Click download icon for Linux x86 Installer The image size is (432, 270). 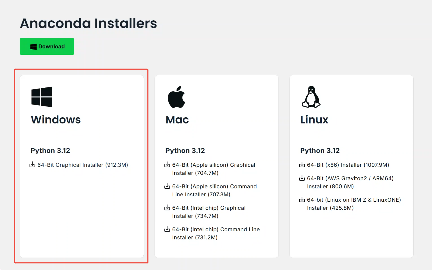[x=302, y=165]
